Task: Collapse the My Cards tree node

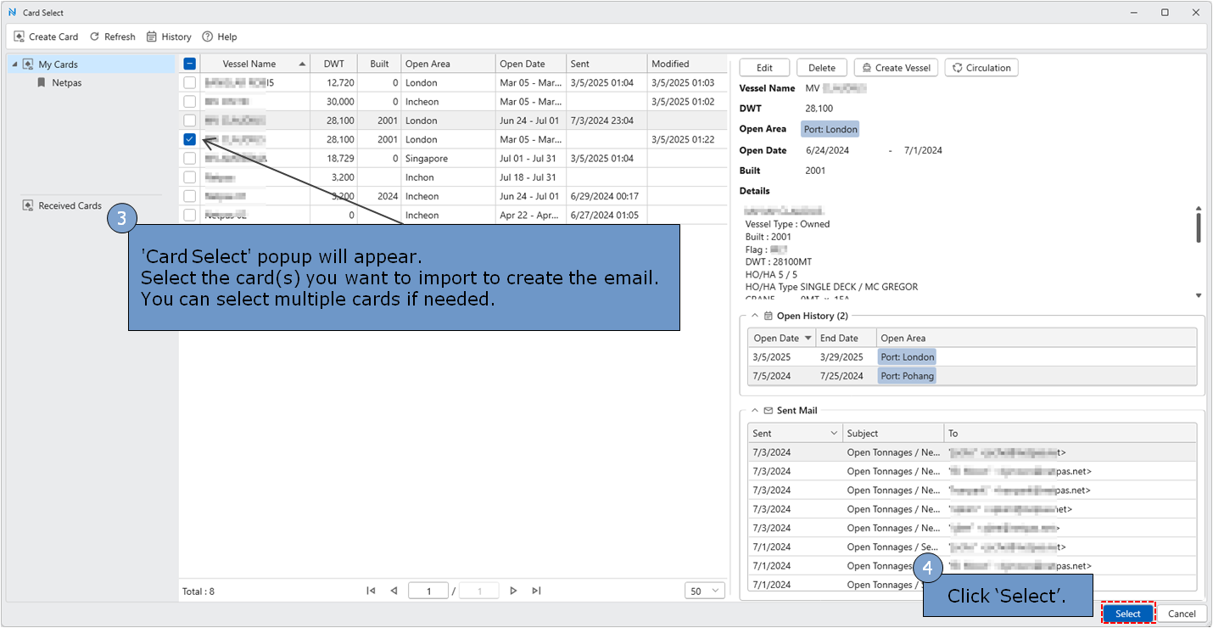Action: (14, 64)
